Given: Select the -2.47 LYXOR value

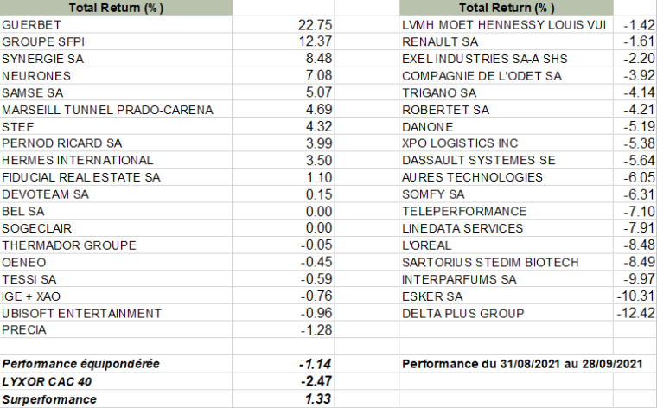Looking at the screenshot, I should coord(316,381).
